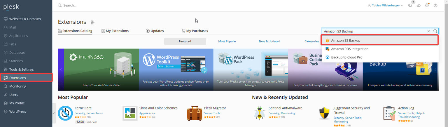Image resolution: width=448 pixels, height=127 pixels.
Task: Open notifications bell icon
Action: (410, 5)
